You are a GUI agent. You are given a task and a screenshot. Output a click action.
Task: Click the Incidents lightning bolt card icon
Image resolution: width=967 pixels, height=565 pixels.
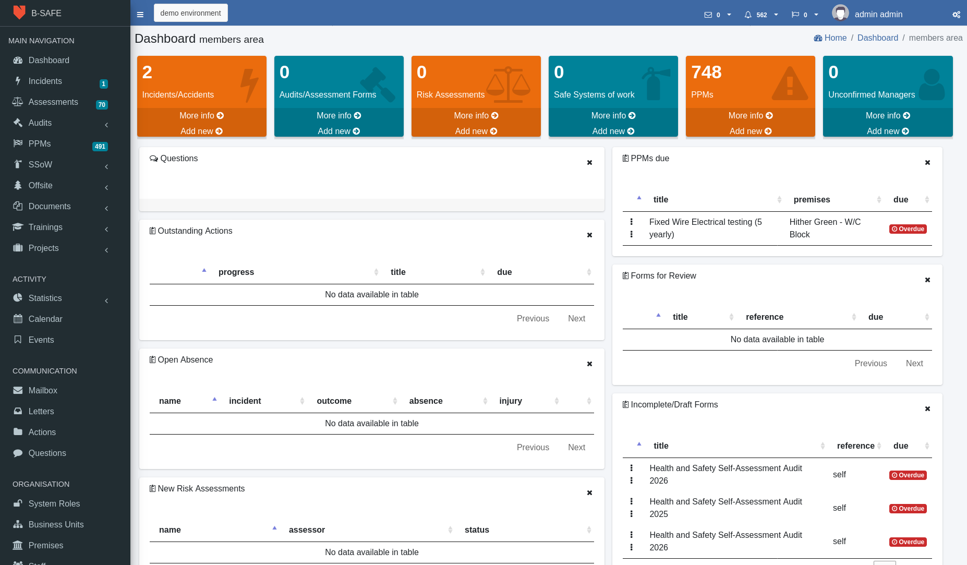[x=249, y=85]
